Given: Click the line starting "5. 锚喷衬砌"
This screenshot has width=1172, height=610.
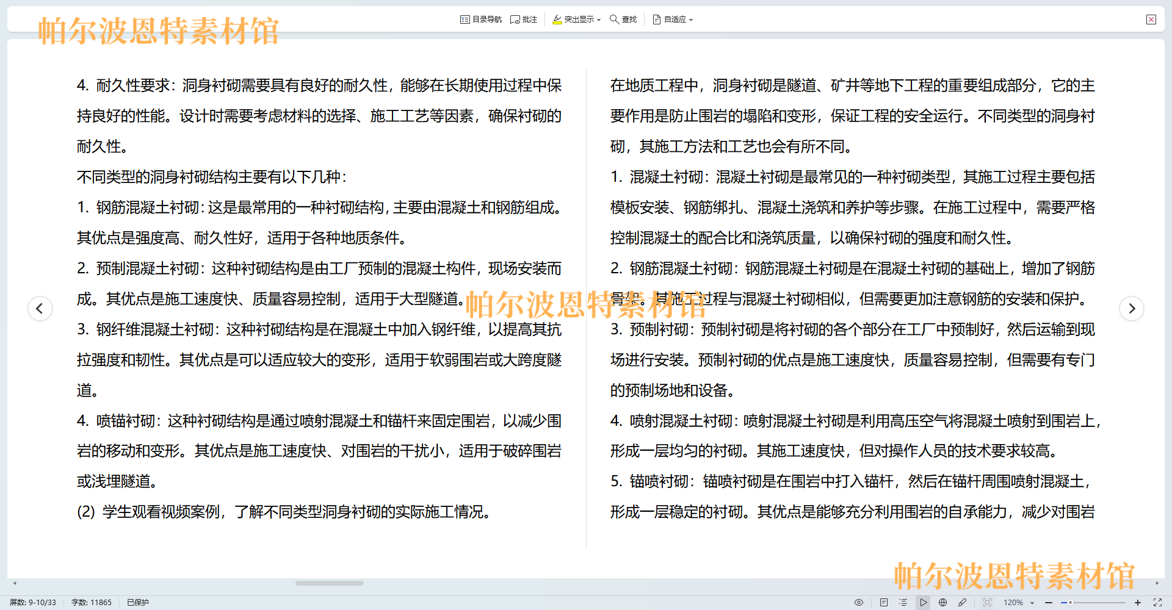Looking at the screenshot, I should 851,481.
